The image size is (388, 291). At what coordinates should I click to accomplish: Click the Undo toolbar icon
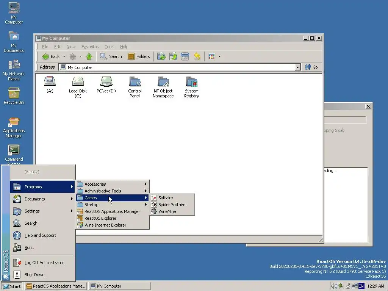coord(197,56)
